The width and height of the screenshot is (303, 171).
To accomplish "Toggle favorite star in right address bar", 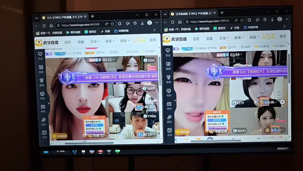I will [242, 20].
